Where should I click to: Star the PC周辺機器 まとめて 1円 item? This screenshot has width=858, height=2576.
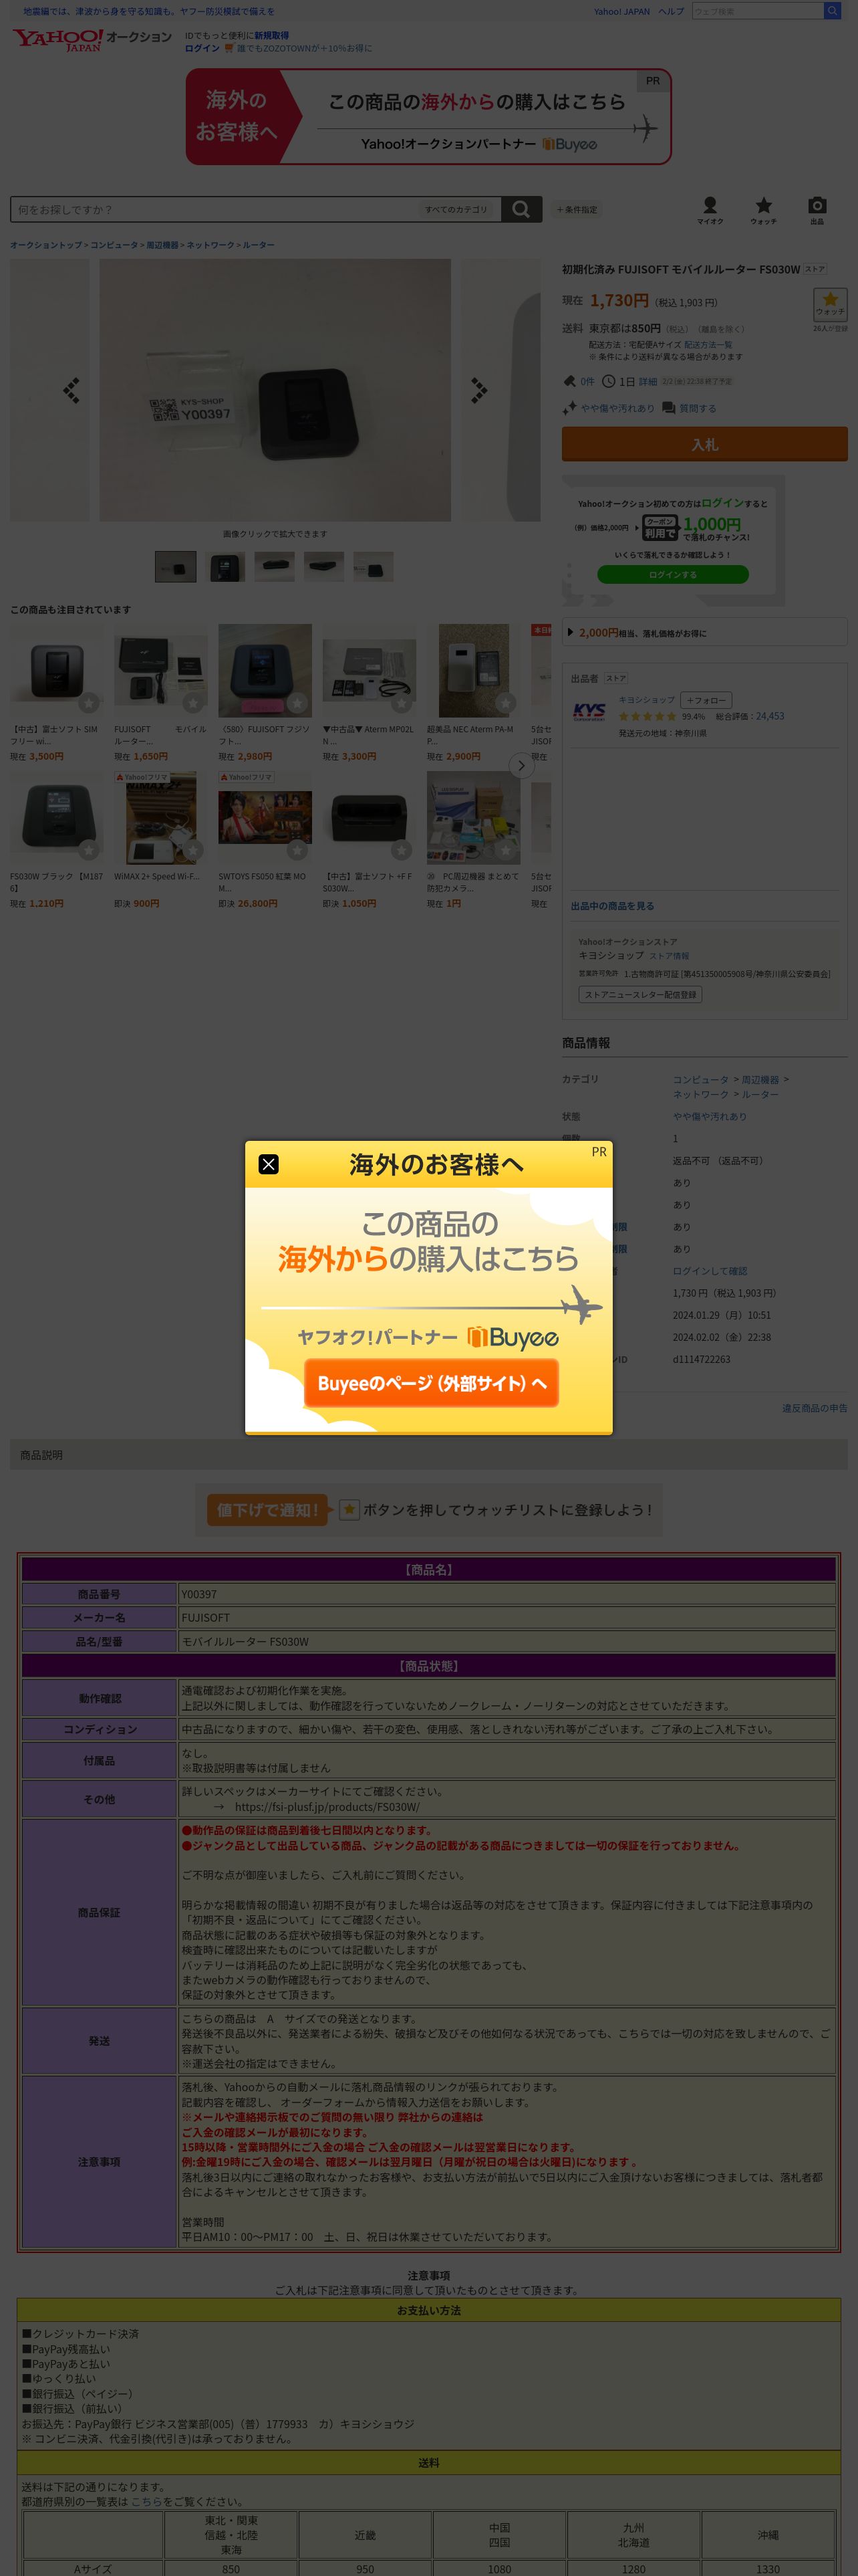pos(505,850)
